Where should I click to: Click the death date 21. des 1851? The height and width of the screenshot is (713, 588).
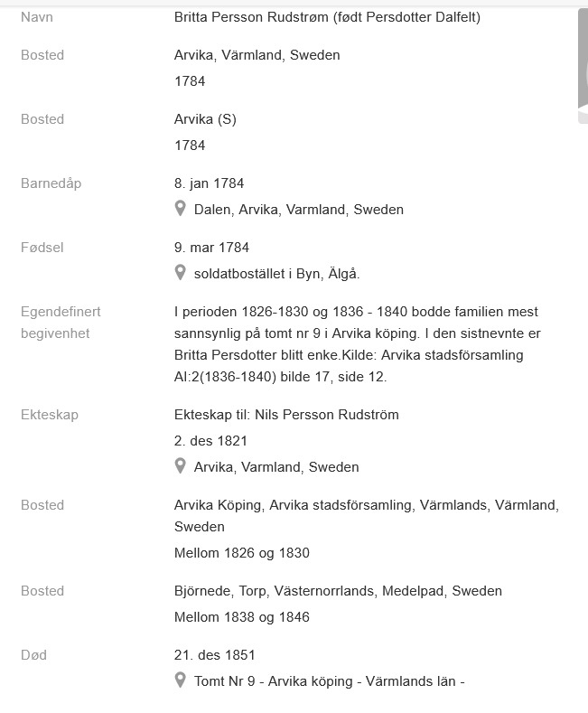coord(215,655)
